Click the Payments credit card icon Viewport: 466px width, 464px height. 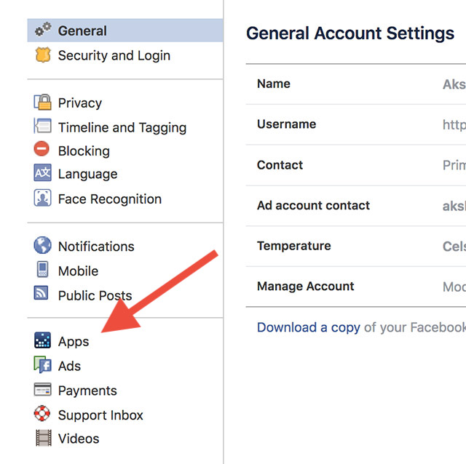tap(42, 390)
